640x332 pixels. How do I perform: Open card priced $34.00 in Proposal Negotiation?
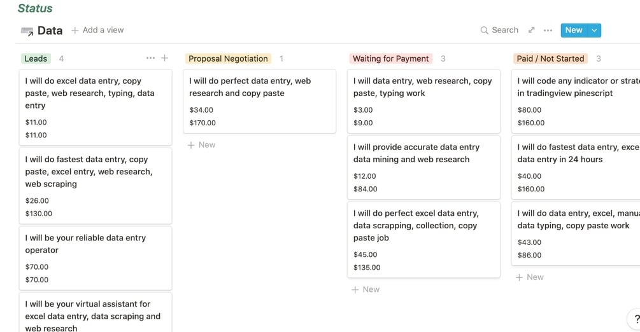pos(259,100)
